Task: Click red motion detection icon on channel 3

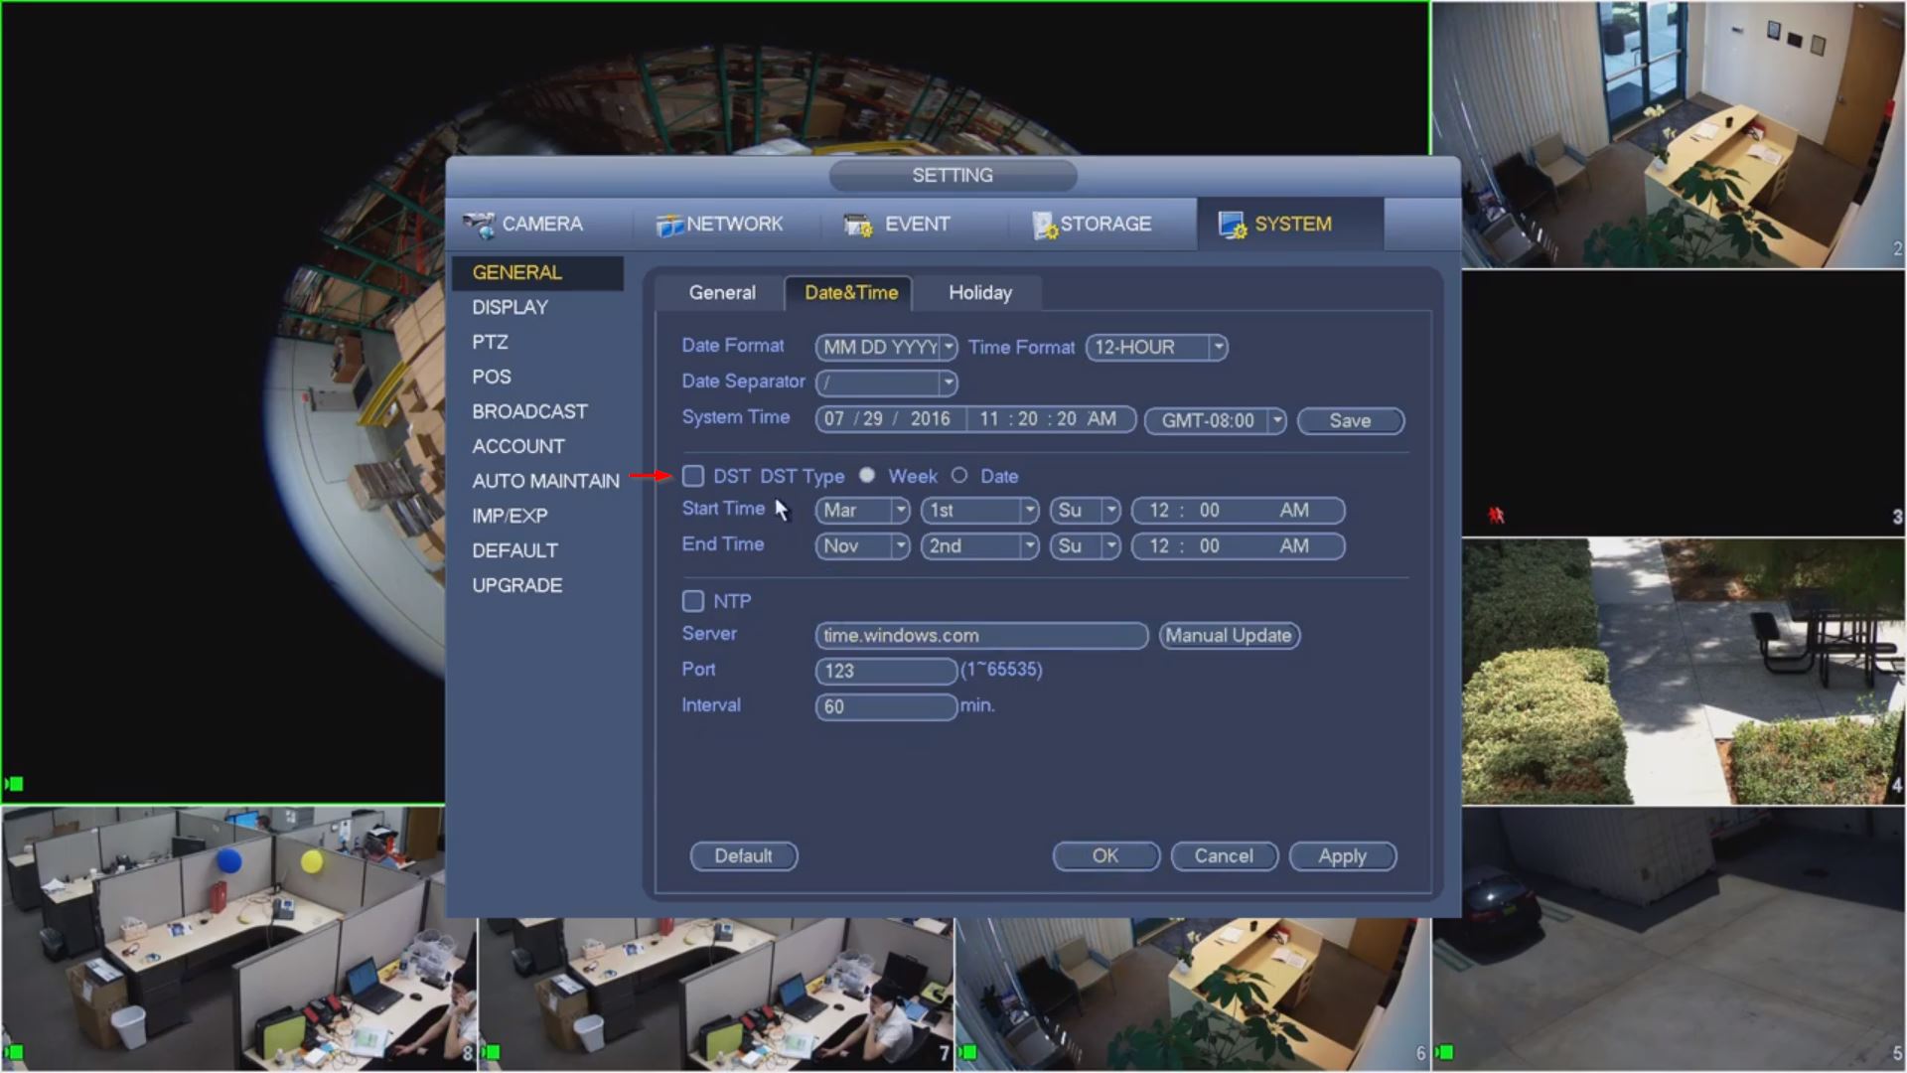Action: 1496,515
